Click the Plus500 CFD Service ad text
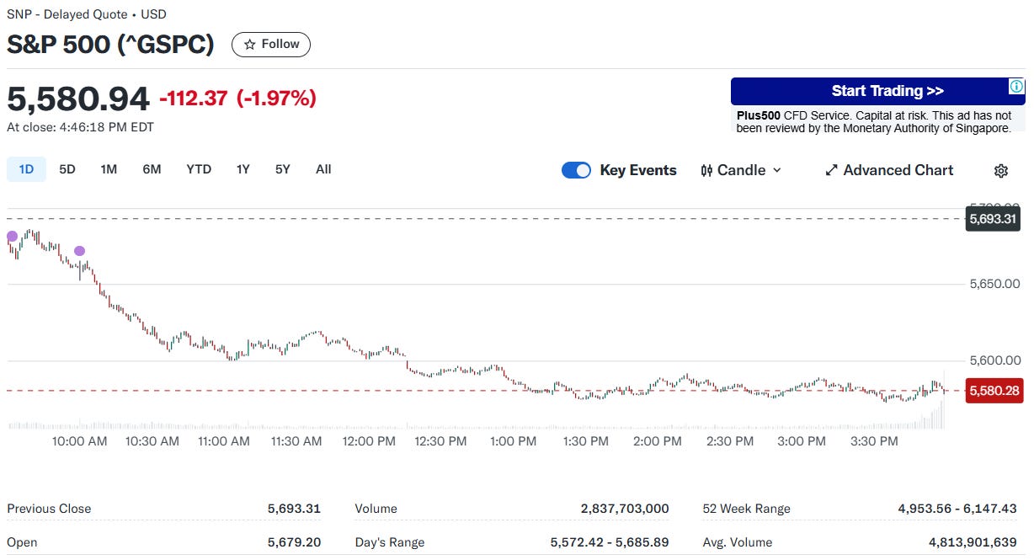The image size is (1034, 560). coord(874,121)
